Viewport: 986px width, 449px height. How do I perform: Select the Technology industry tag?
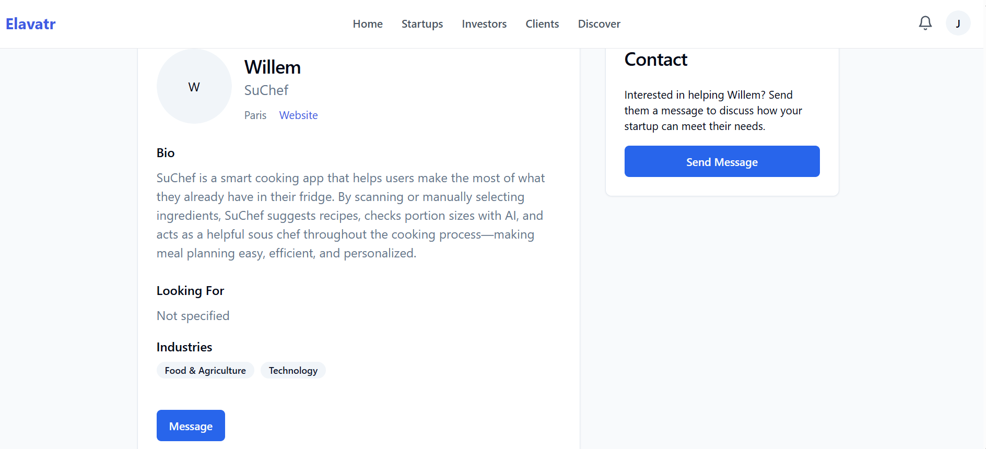293,370
